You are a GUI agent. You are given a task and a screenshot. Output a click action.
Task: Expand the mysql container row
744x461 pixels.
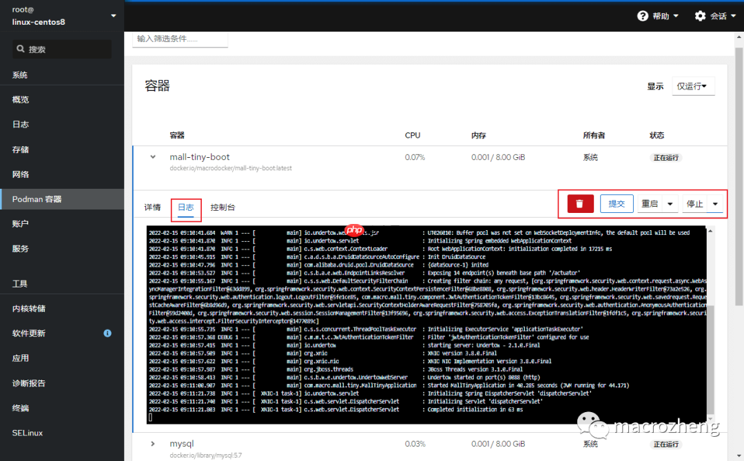(152, 444)
